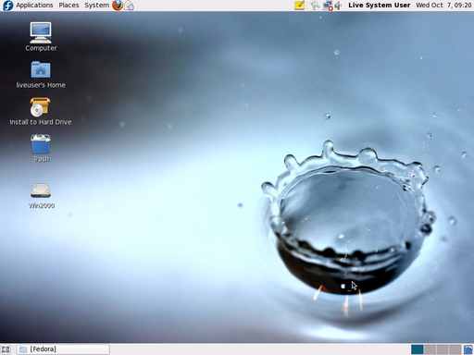Open the Places menu

coord(69,6)
